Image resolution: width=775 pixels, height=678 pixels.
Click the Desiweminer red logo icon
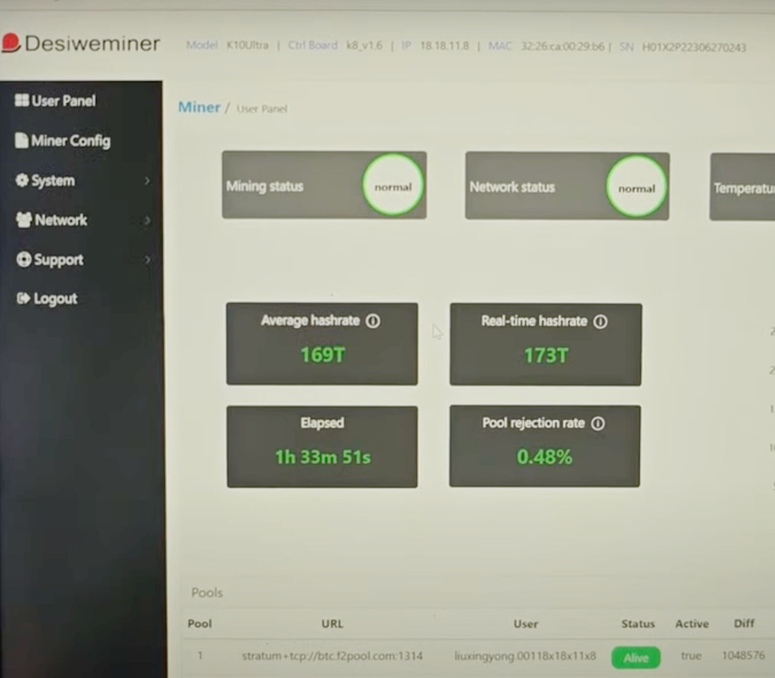pyautogui.click(x=11, y=42)
